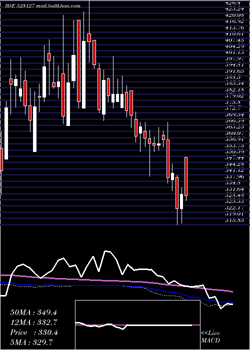
Task: Click the 5MA : 329.7 readout
Action: click(x=31, y=342)
